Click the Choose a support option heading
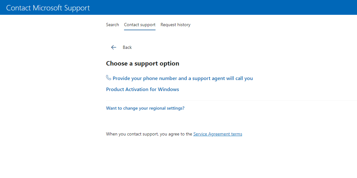Screen dimensions: 357x178 [x=143, y=63]
